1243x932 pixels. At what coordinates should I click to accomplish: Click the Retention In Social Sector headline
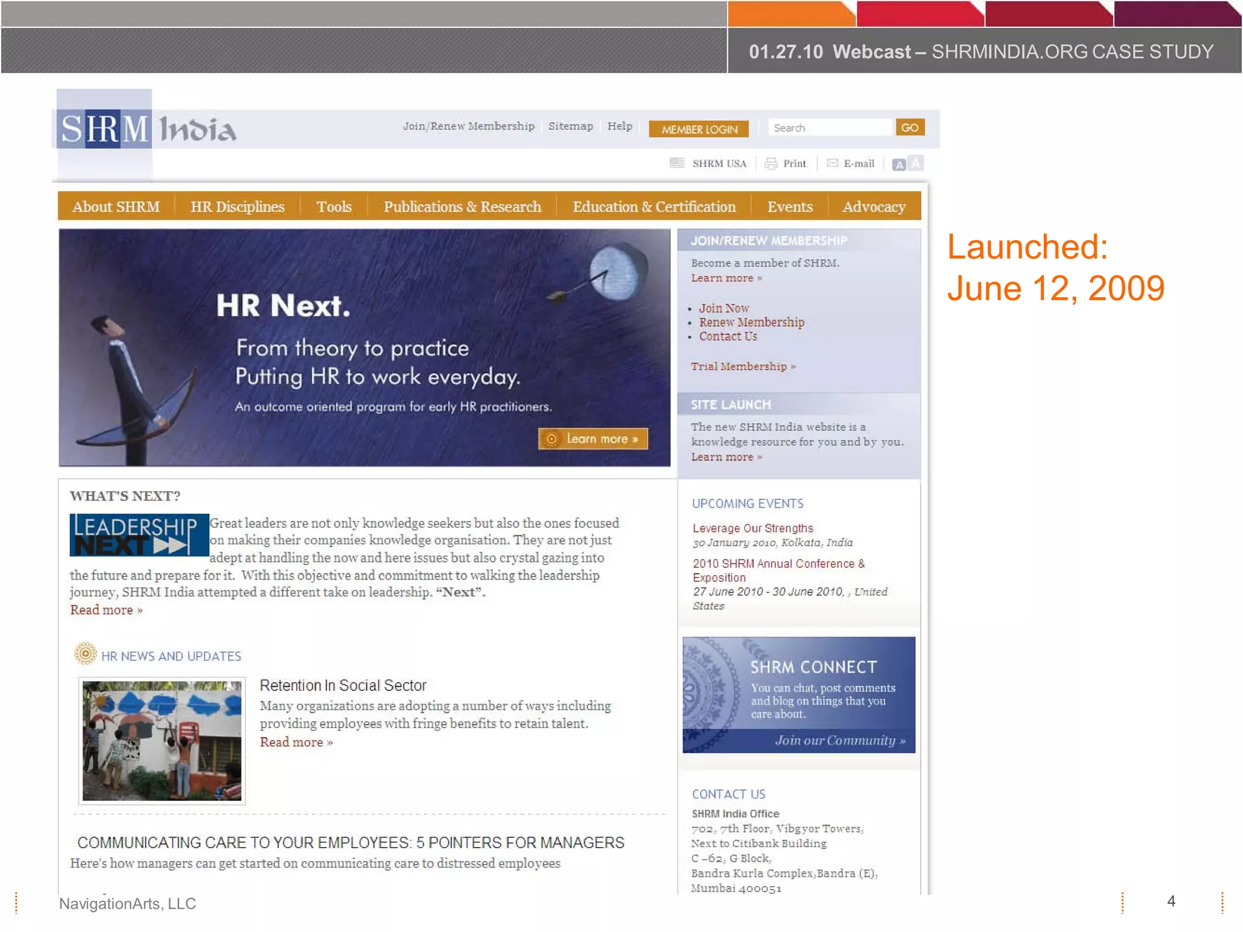coord(343,685)
